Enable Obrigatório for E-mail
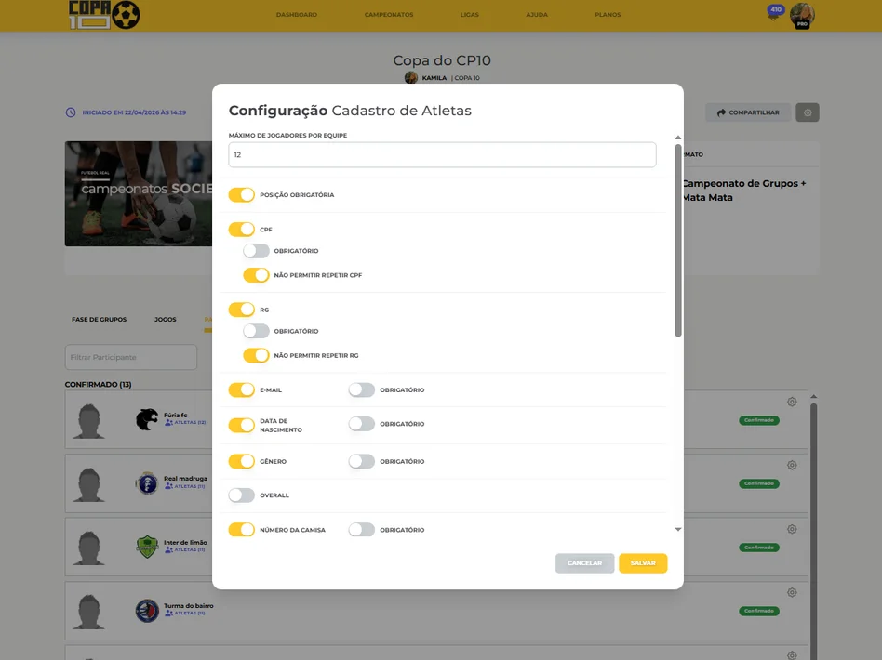The height and width of the screenshot is (660, 882). click(361, 389)
